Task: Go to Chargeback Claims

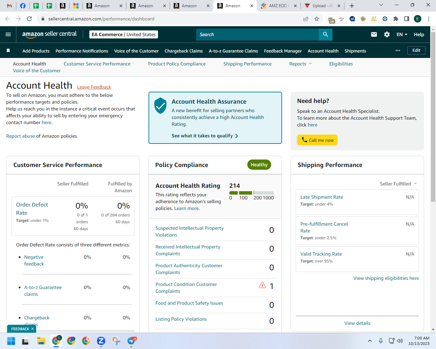Action: point(184,51)
